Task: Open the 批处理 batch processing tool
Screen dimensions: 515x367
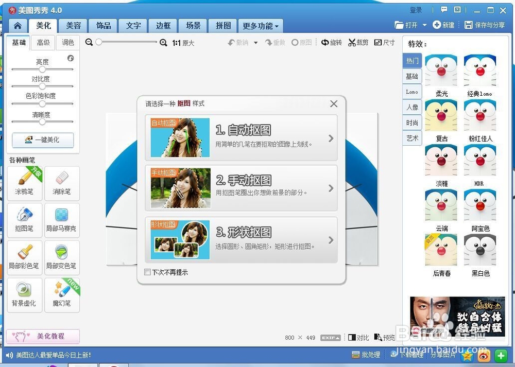Action: pos(366,355)
